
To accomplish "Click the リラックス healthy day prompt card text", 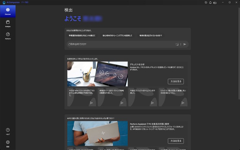I will click(173, 92).
